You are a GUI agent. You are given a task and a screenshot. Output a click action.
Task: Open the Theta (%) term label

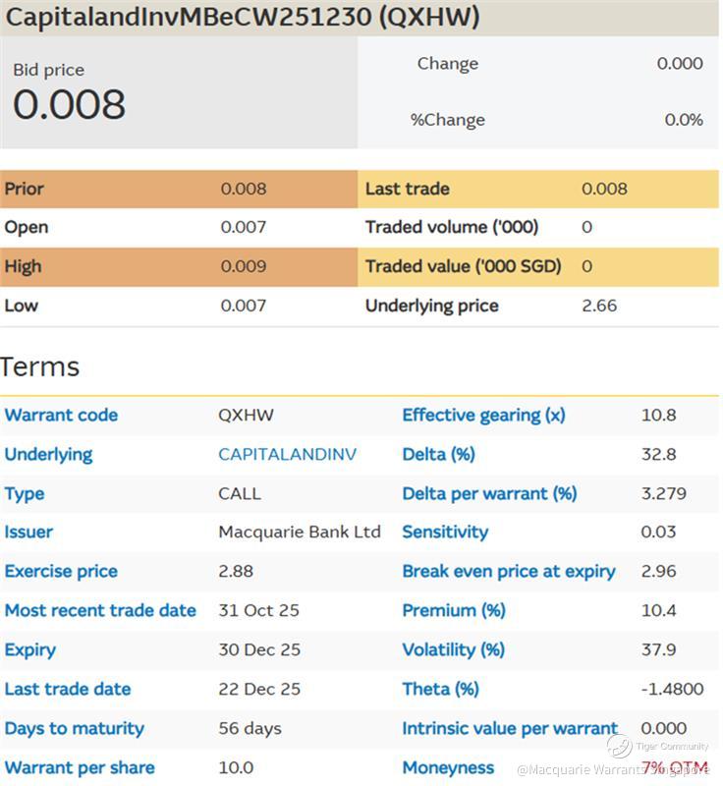[x=440, y=689]
